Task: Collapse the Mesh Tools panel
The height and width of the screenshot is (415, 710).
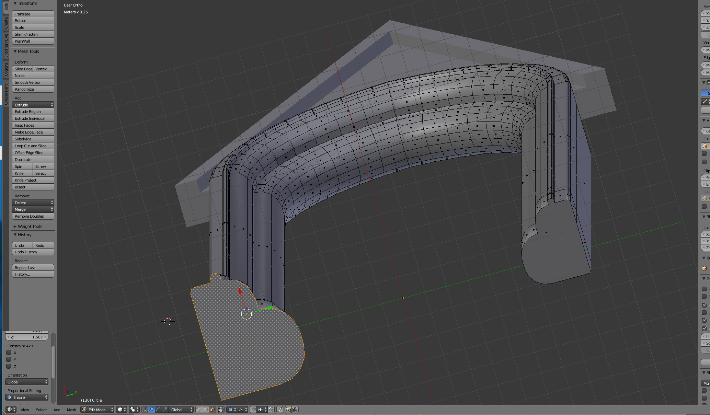Action: 15,51
